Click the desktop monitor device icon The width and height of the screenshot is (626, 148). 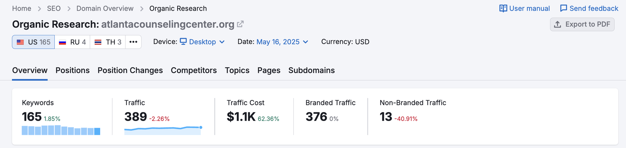[x=183, y=41]
